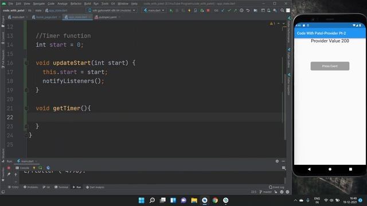Jump to next highlighted problem arrow
The height and width of the screenshot is (206, 367).
(x=283, y=23)
